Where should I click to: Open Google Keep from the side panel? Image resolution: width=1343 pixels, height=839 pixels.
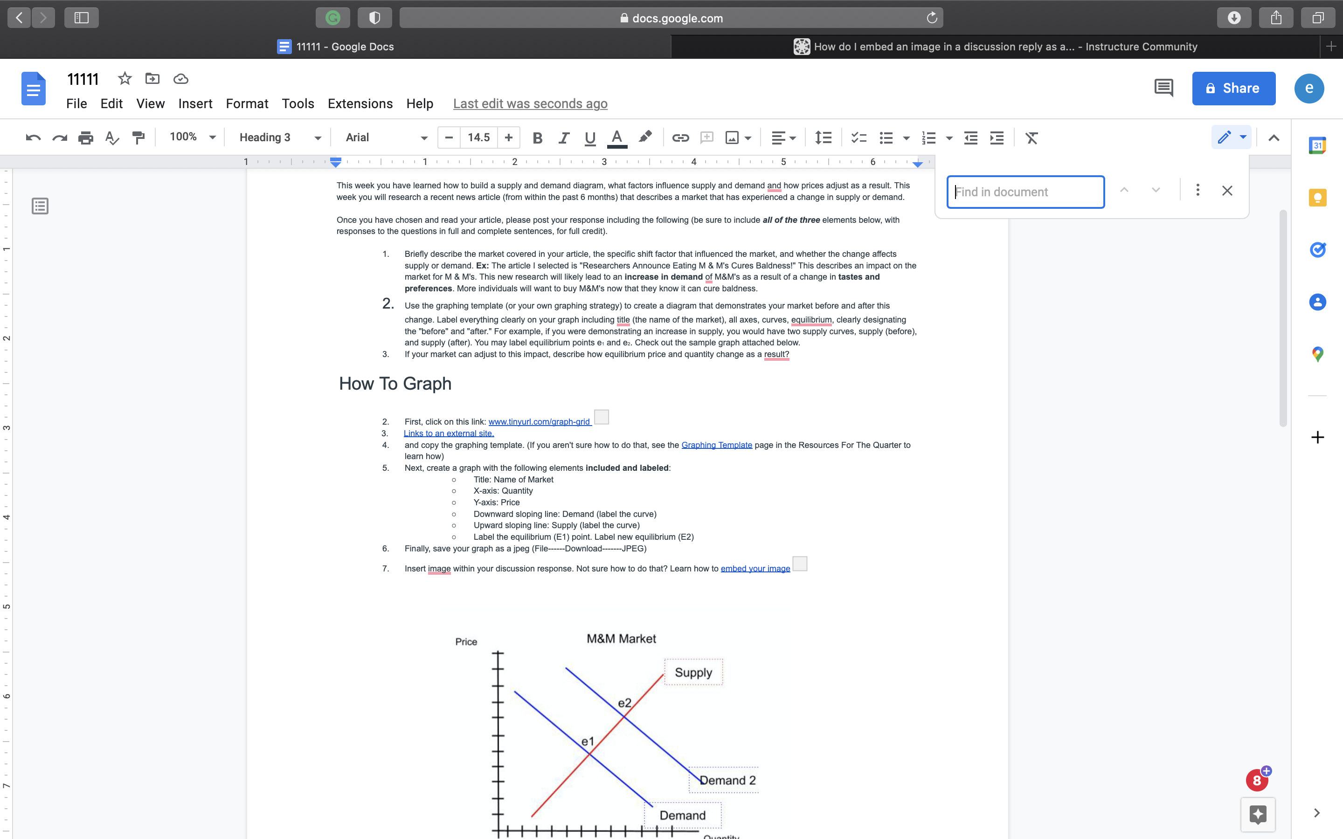click(x=1317, y=198)
